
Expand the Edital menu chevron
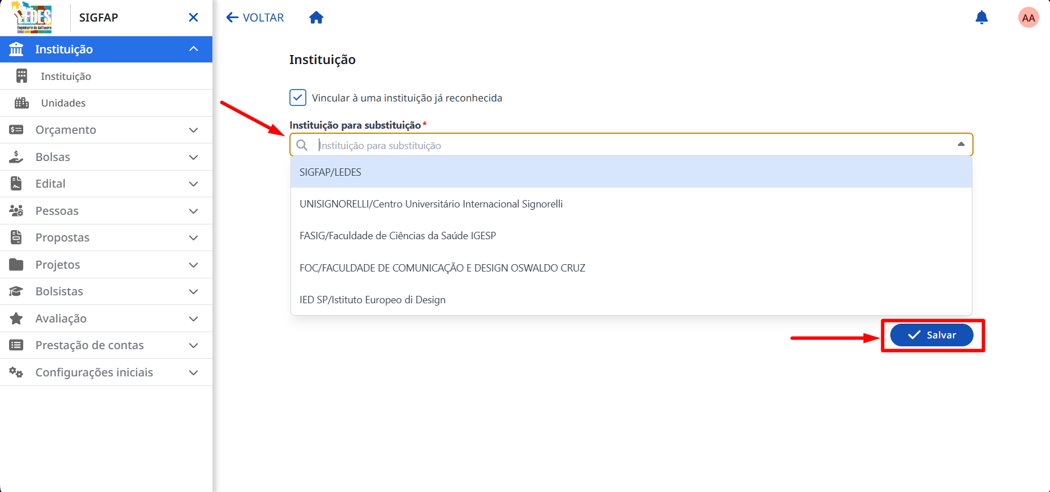point(193,184)
